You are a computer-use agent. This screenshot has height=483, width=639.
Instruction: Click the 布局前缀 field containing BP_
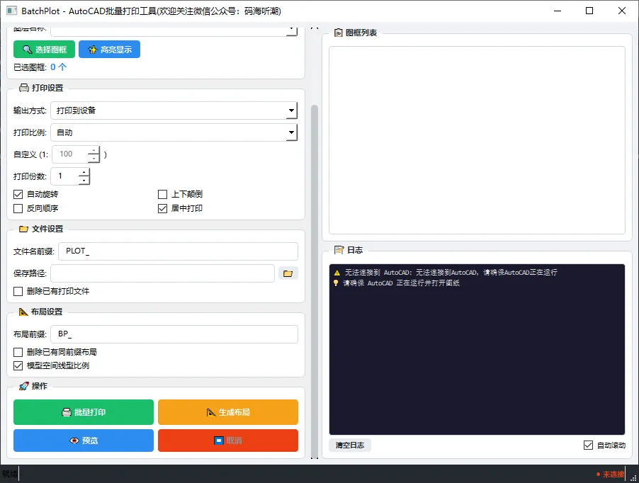click(x=174, y=334)
